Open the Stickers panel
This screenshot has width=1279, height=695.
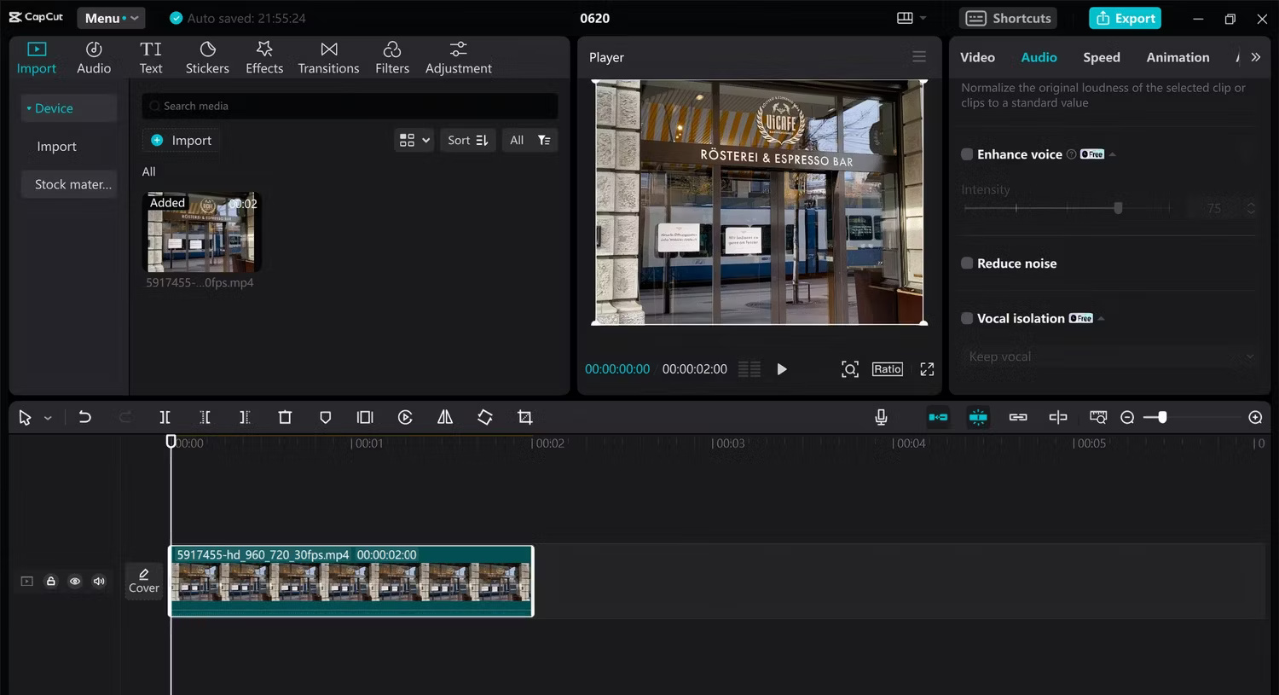[x=207, y=56]
